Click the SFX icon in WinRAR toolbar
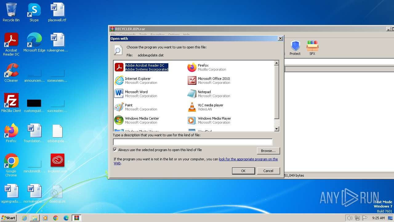This screenshot has width=394, height=222. coord(312,48)
